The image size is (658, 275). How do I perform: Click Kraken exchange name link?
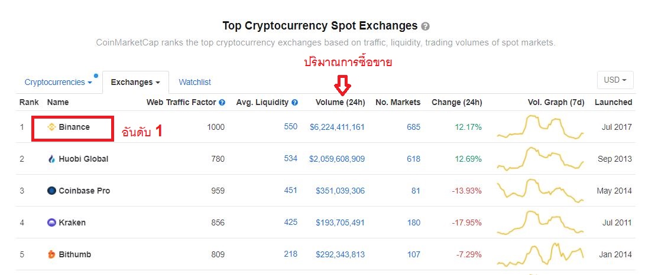click(72, 222)
